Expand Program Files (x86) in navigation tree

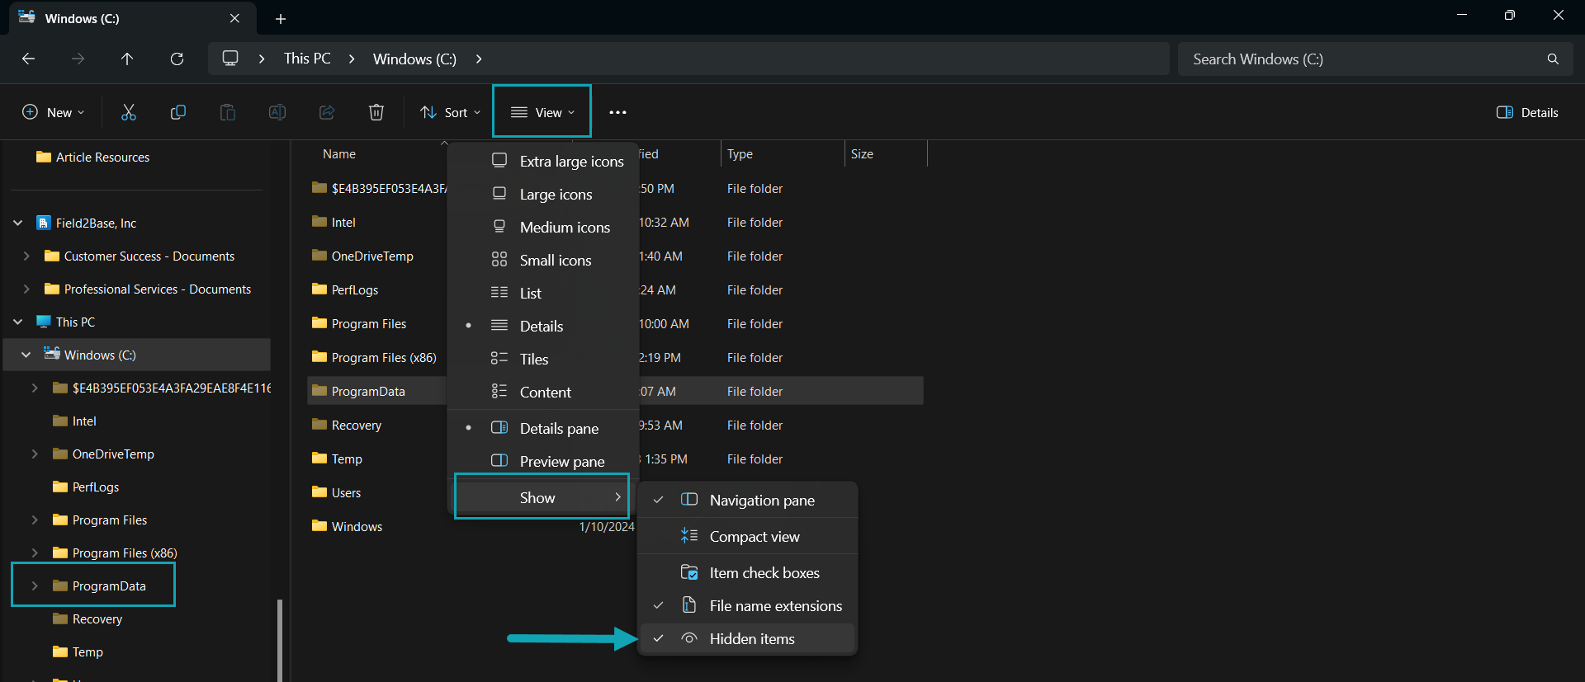tap(35, 553)
